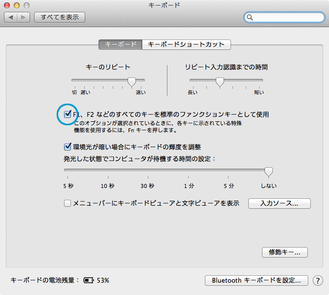The image size is (329, 295).
Task: Disable F1, F2 standard function keys checkbox
Action: tap(68, 114)
